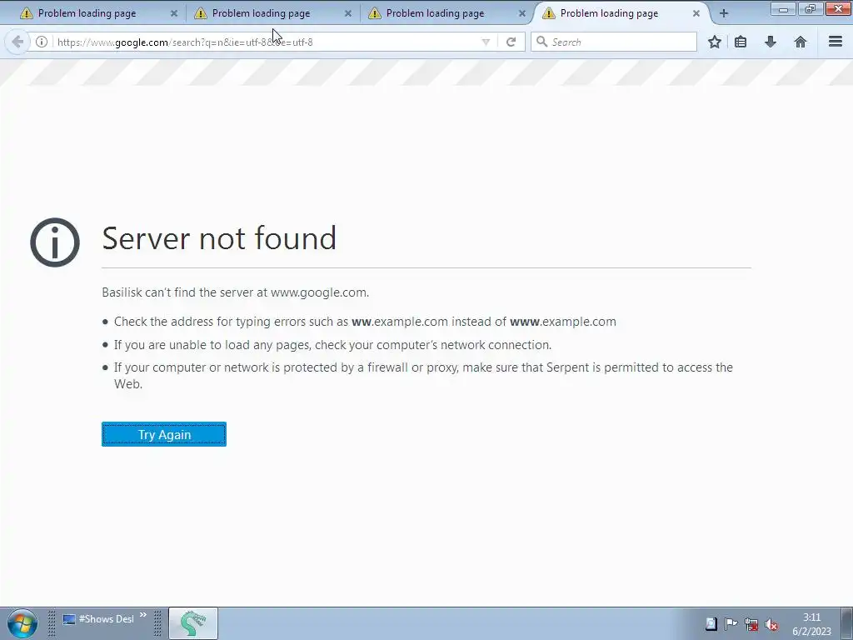Open the Basilisk taskbar button

click(193, 623)
